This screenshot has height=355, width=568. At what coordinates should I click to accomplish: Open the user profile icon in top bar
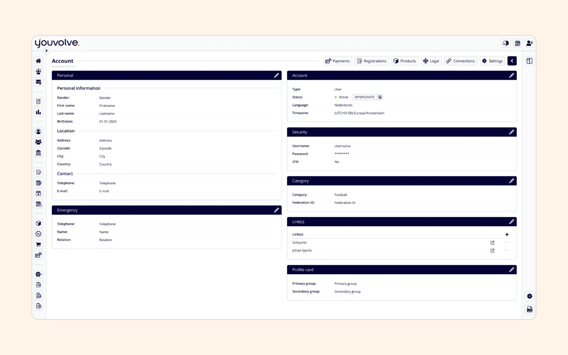[x=529, y=43]
